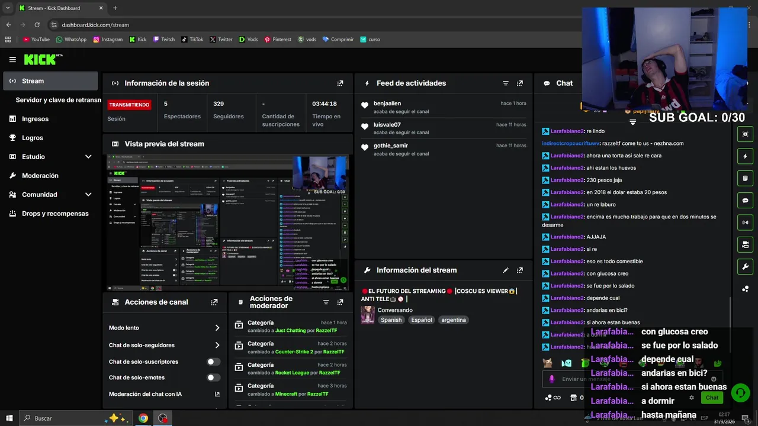Pop out the Información de la sesión panel
The image size is (758, 426).
click(x=340, y=83)
